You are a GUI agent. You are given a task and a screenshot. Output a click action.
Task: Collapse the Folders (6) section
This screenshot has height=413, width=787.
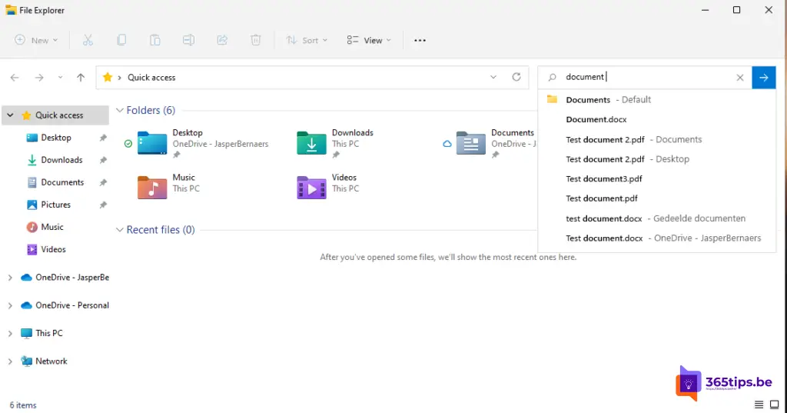(120, 111)
